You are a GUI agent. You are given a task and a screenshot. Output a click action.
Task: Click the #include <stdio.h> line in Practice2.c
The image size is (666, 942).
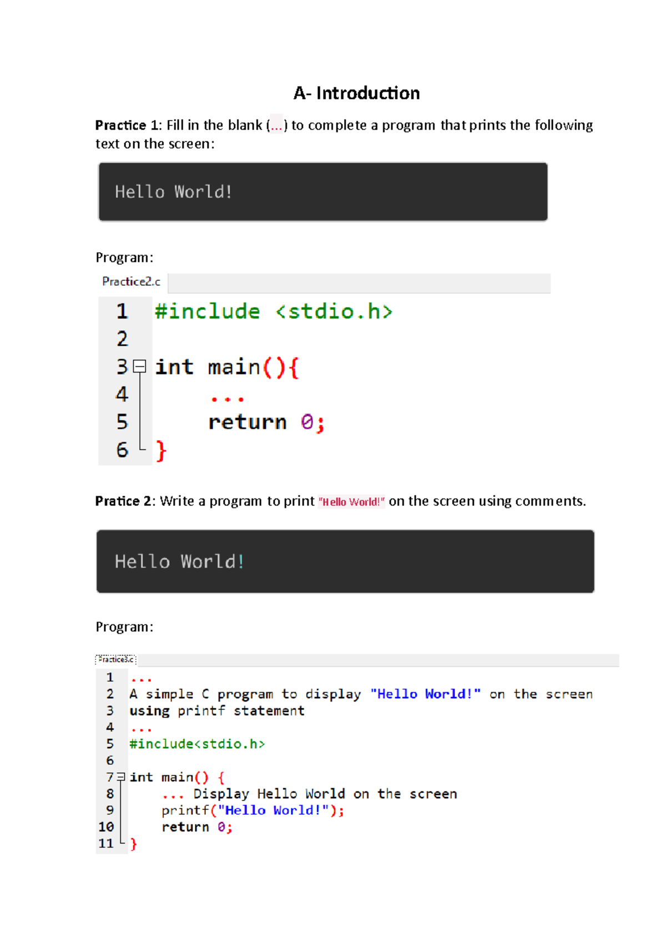(274, 311)
